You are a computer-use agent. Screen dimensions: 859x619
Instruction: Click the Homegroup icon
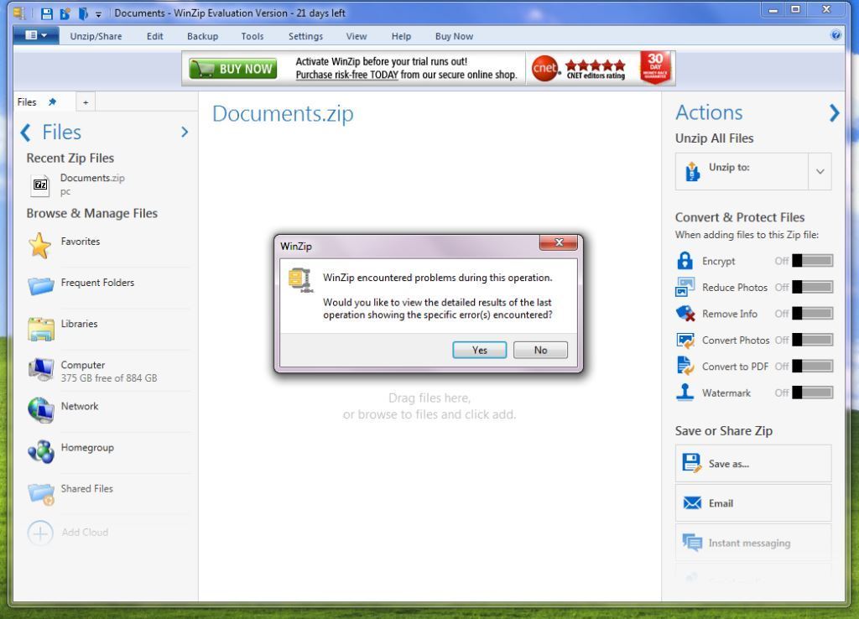tap(41, 452)
